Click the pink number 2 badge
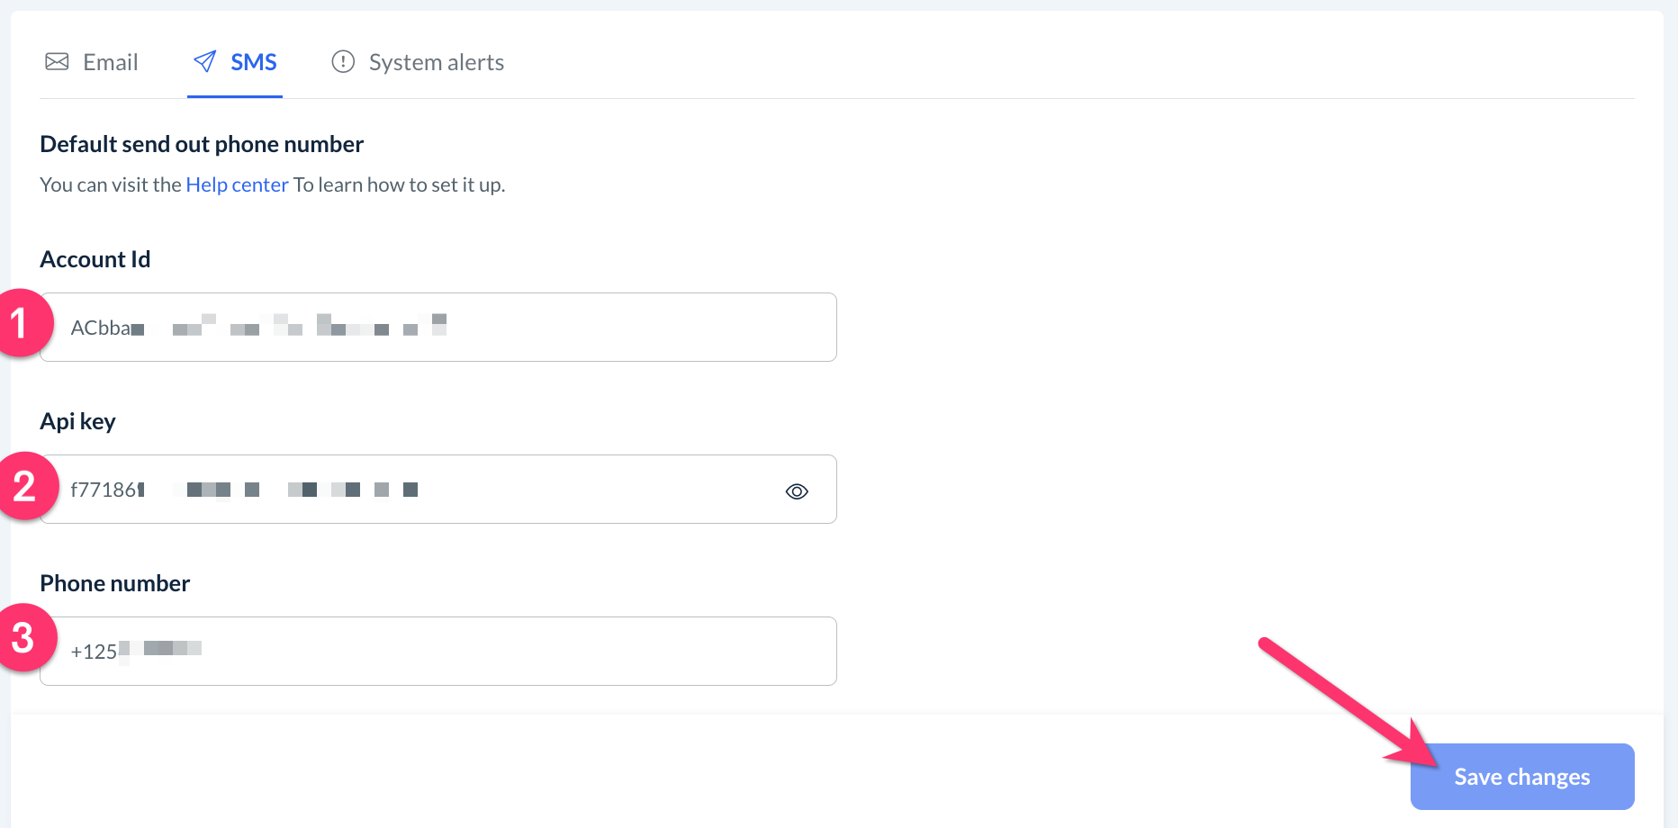 coord(25,486)
